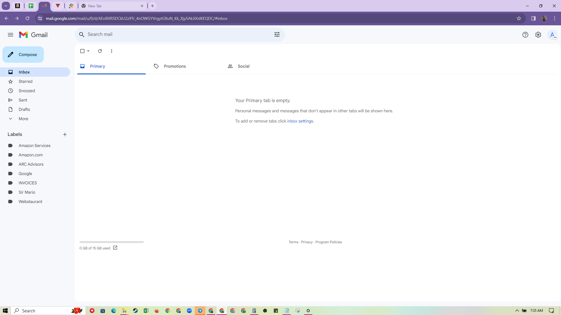The image size is (561, 315).
Task: Open the ARC Advisors label
Action: point(35,164)
